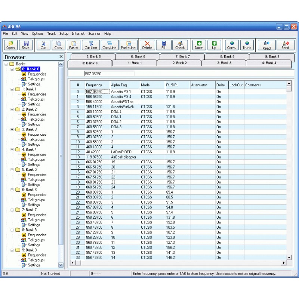
Task: Select the Fill tool icon
Action: pyautogui.click(x=164, y=45)
